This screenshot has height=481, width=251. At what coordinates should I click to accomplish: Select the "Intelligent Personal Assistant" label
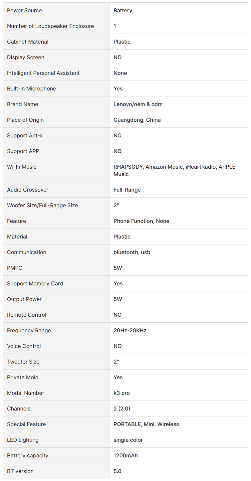pyautogui.click(x=43, y=73)
